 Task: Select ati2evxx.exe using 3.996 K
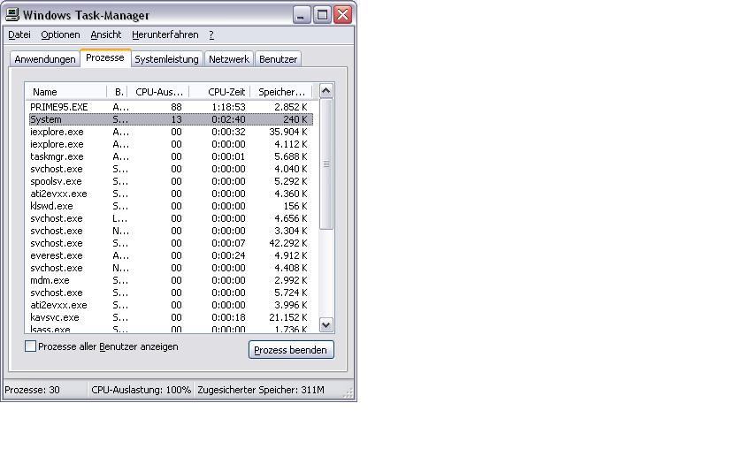click(x=171, y=305)
